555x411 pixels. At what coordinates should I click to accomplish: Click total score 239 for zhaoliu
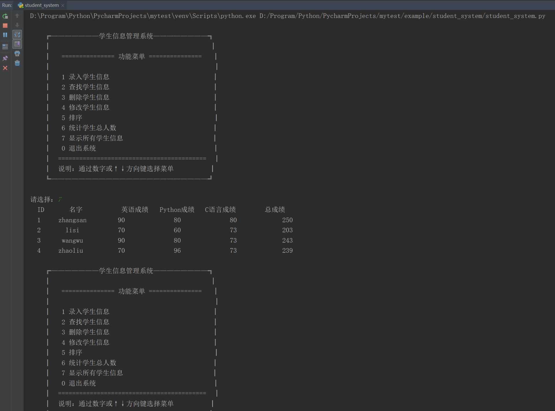[x=287, y=251]
